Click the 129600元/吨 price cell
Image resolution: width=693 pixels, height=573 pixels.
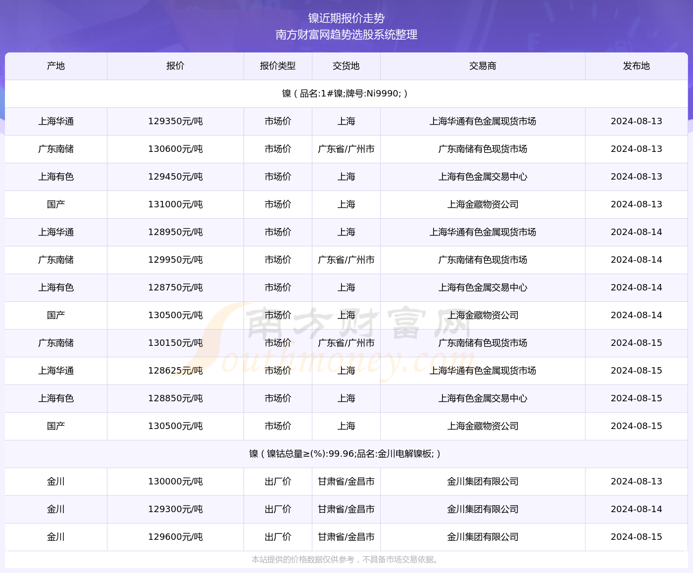pyautogui.click(x=175, y=537)
